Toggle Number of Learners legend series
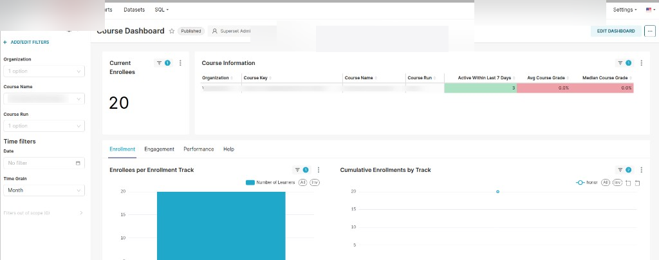Image resolution: width=659 pixels, height=260 pixels. pos(271,182)
